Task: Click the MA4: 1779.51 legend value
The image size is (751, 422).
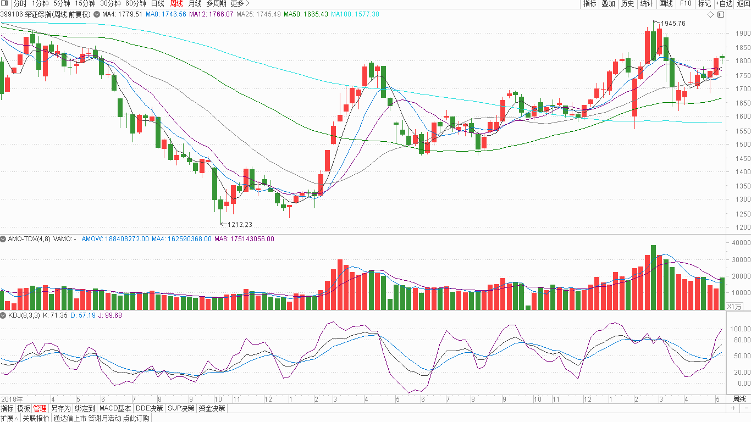Action: coord(123,14)
